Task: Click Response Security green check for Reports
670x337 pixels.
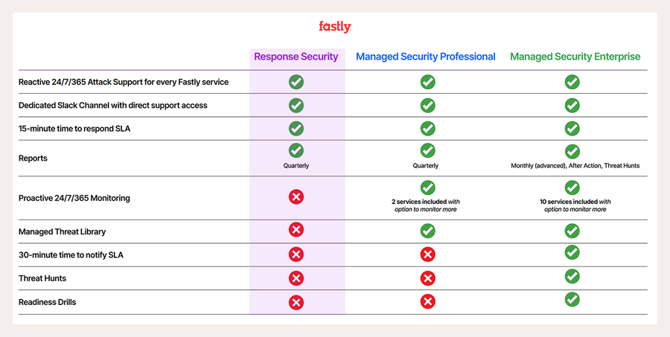Action: pos(296,150)
